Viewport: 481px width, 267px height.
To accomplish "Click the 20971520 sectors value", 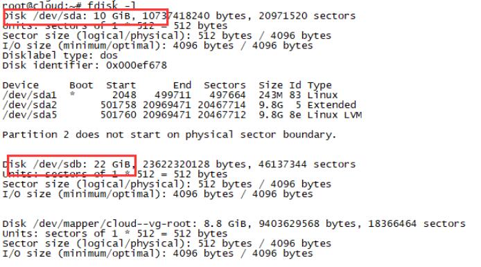I will click(x=307, y=16).
